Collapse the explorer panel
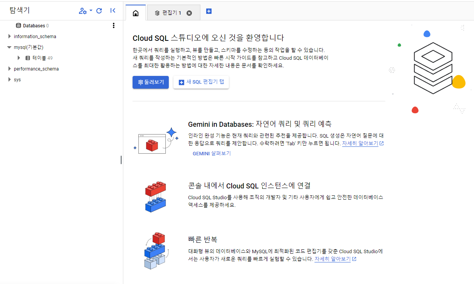Image resolution: width=474 pixels, height=284 pixels. (x=113, y=11)
